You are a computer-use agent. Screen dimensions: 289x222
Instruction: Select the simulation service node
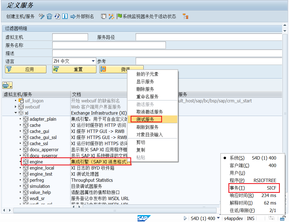pyautogui.click(x=40, y=186)
